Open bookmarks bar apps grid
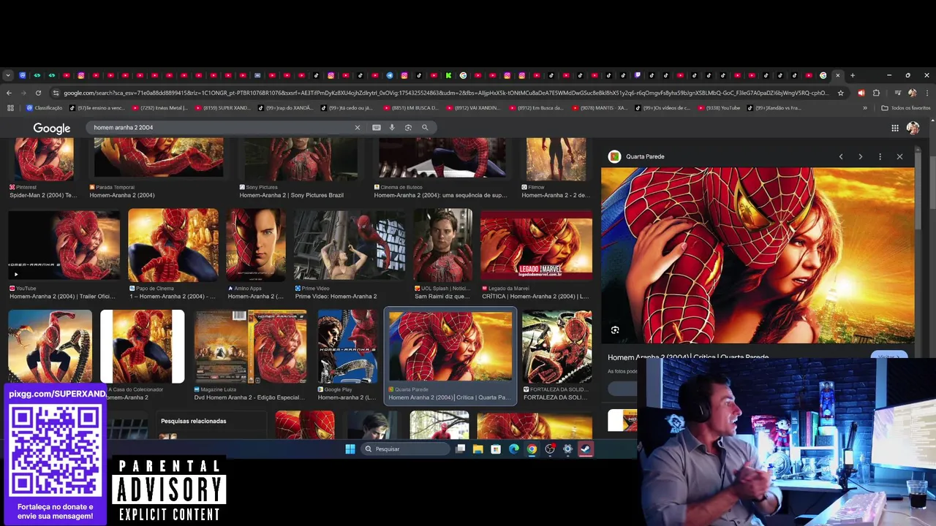The width and height of the screenshot is (936, 526). pos(10,108)
